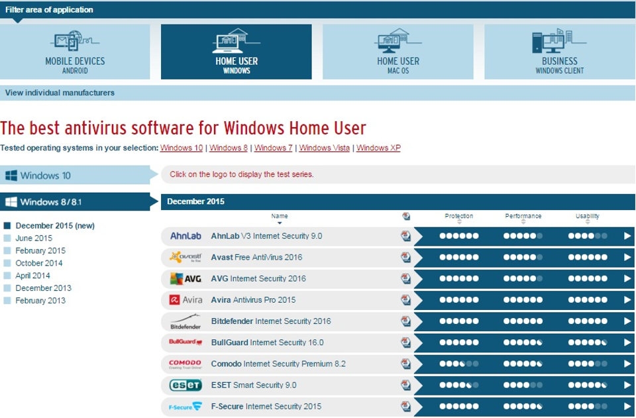Select the June 2015 test period
Image resolution: width=636 pixels, height=418 pixels.
point(34,238)
